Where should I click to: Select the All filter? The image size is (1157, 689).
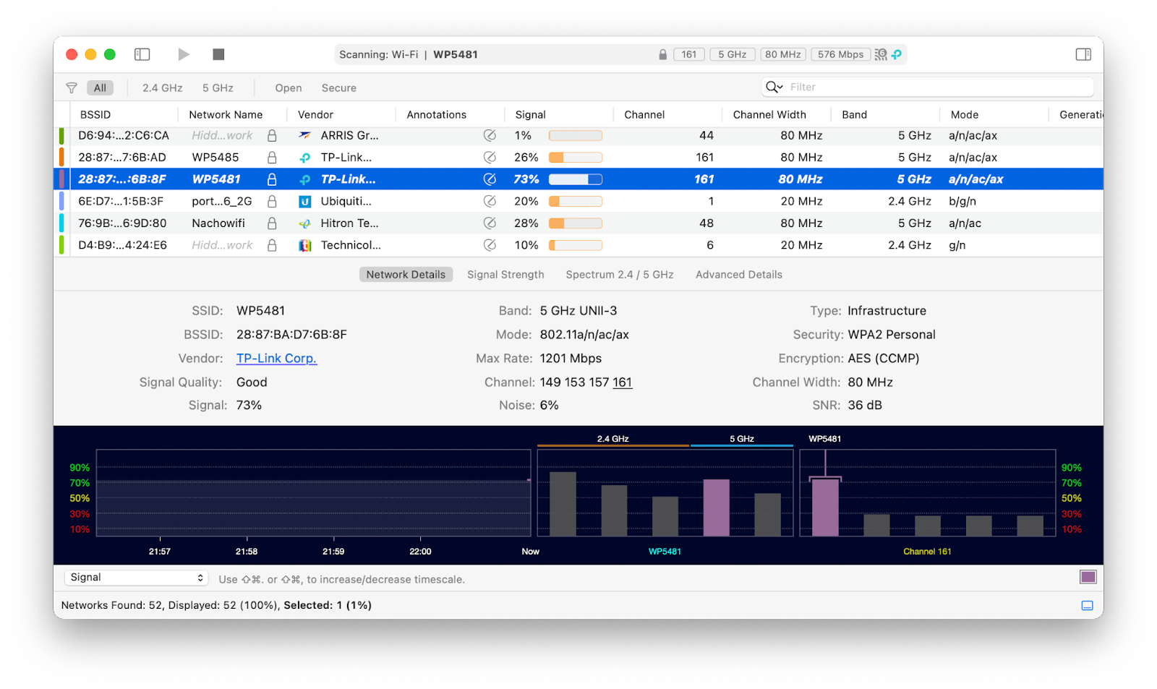pos(100,88)
